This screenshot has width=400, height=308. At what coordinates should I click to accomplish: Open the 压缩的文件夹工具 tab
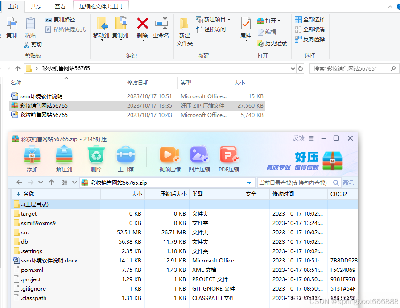pos(101,7)
